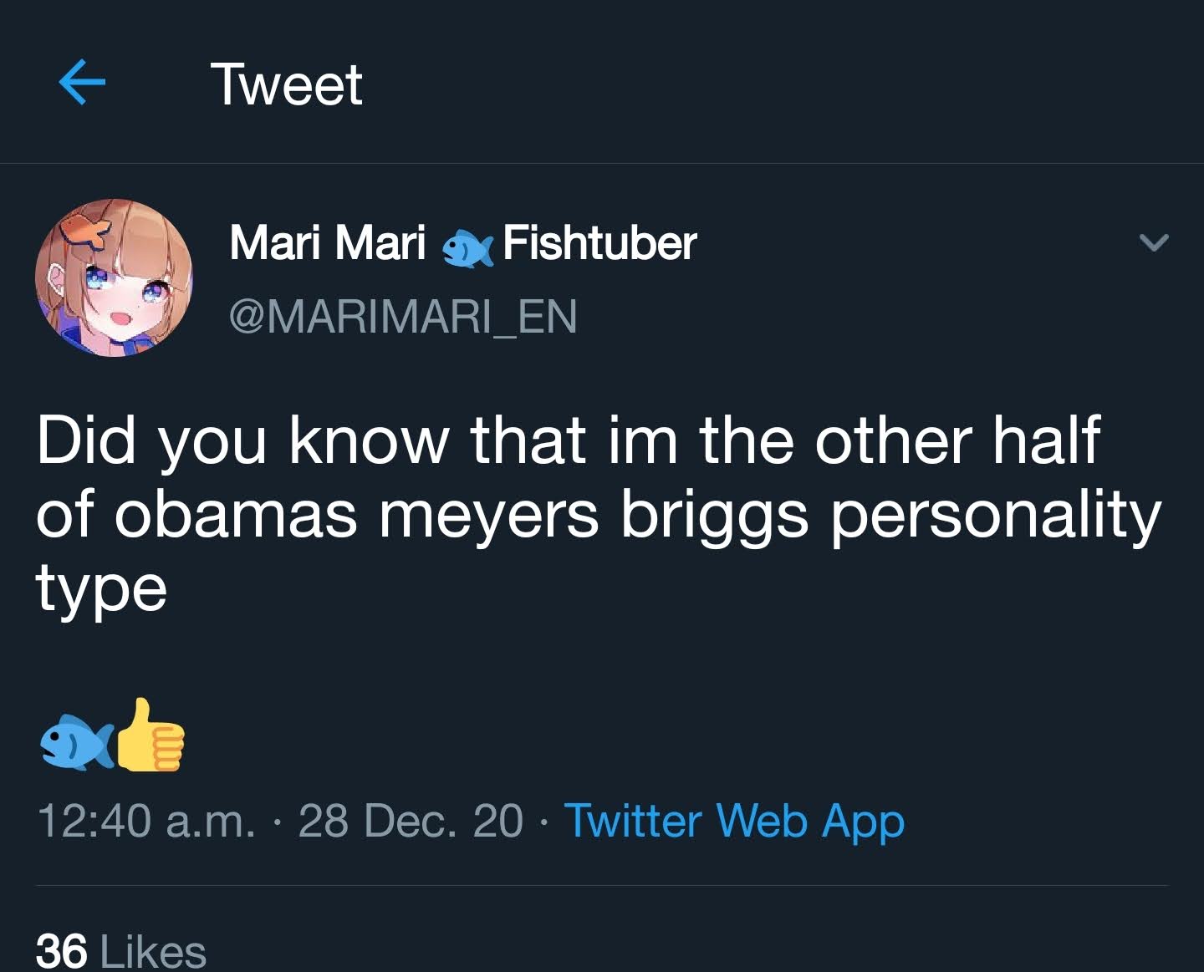Go back using the blue arrow
Screen dimensions: 1204x972
pyautogui.click(x=82, y=82)
